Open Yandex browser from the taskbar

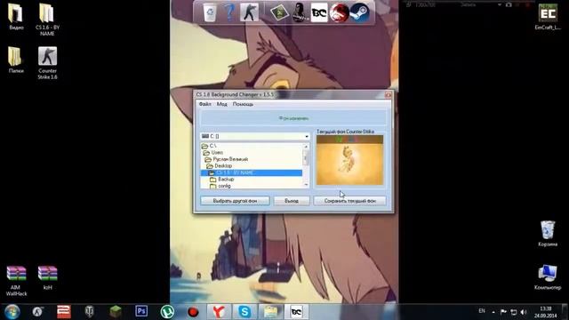pos(219,312)
